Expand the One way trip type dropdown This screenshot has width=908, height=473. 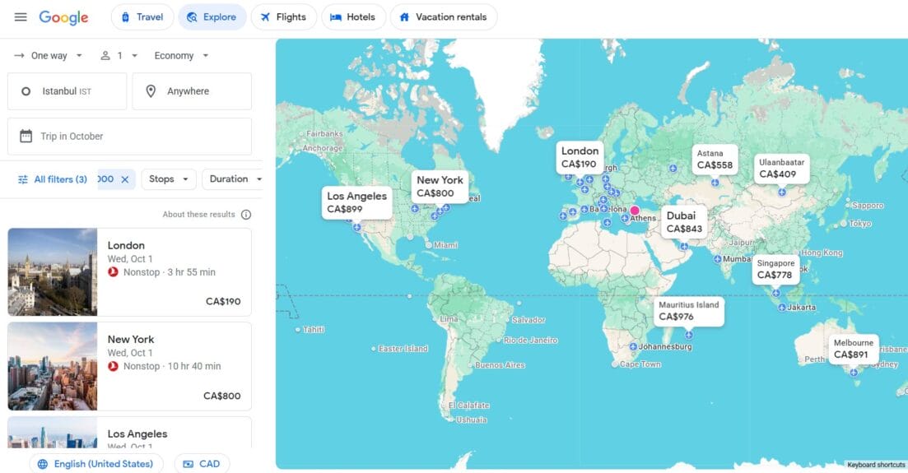pyautogui.click(x=49, y=56)
